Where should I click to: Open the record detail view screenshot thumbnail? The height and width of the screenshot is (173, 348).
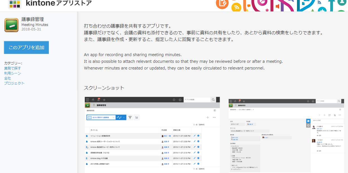coord(286,135)
